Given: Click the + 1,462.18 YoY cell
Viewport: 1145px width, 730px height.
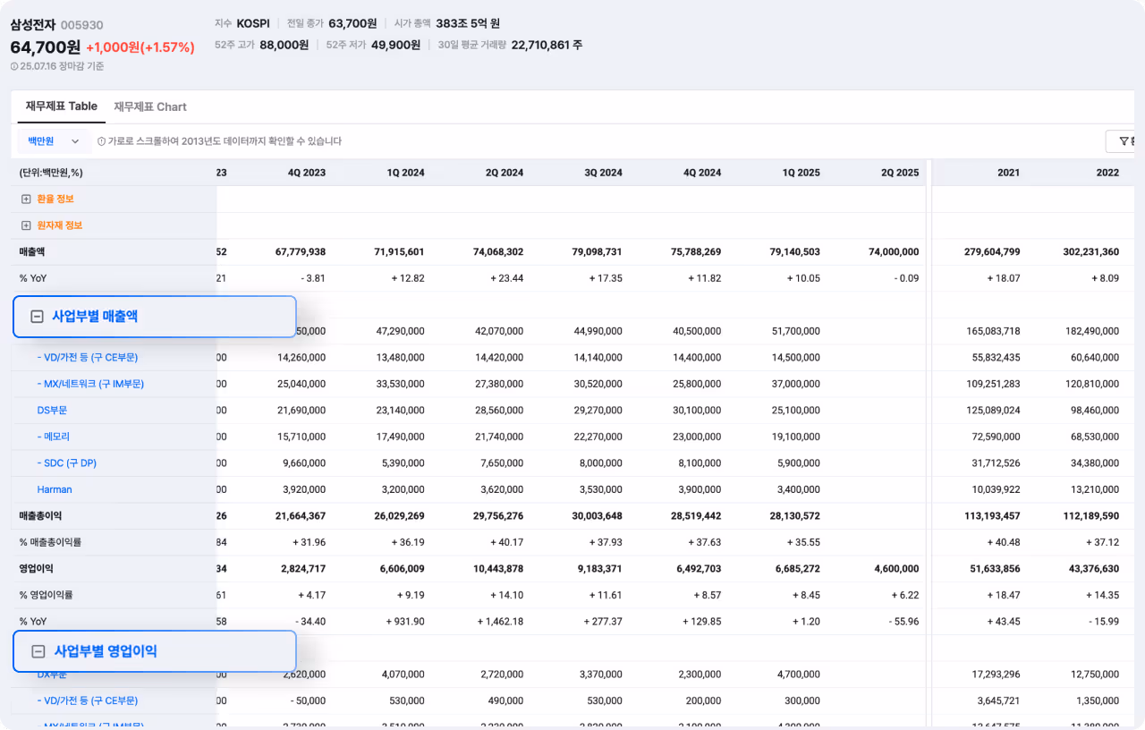Looking at the screenshot, I should (501, 621).
